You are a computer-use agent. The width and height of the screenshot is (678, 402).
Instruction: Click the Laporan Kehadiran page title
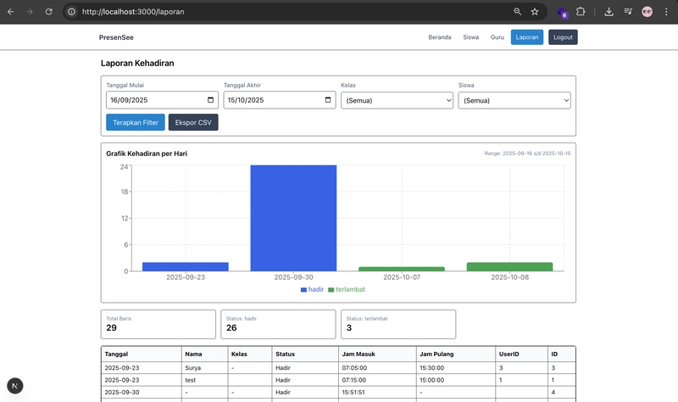(137, 63)
